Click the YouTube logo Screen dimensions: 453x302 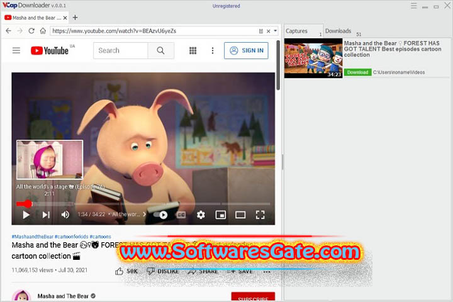coord(50,50)
